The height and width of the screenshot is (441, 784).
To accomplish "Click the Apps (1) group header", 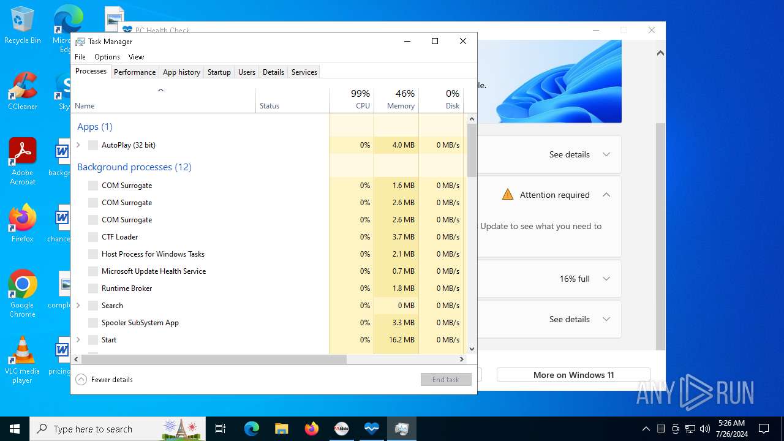I will pyautogui.click(x=95, y=127).
